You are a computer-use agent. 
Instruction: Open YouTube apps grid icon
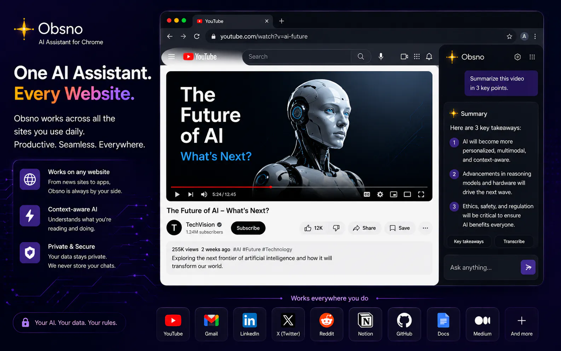[417, 57]
